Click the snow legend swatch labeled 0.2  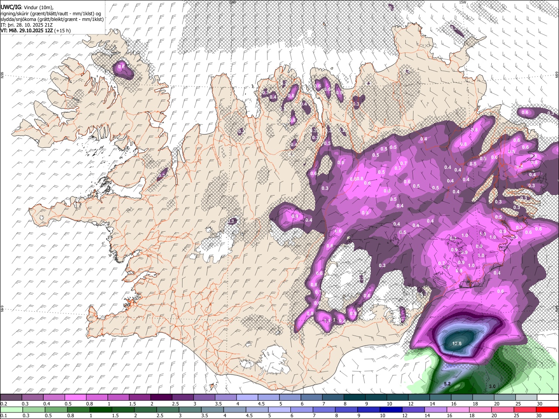click(x=11, y=398)
